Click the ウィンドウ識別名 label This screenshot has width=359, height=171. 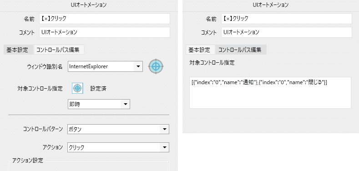click(x=45, y=66)
